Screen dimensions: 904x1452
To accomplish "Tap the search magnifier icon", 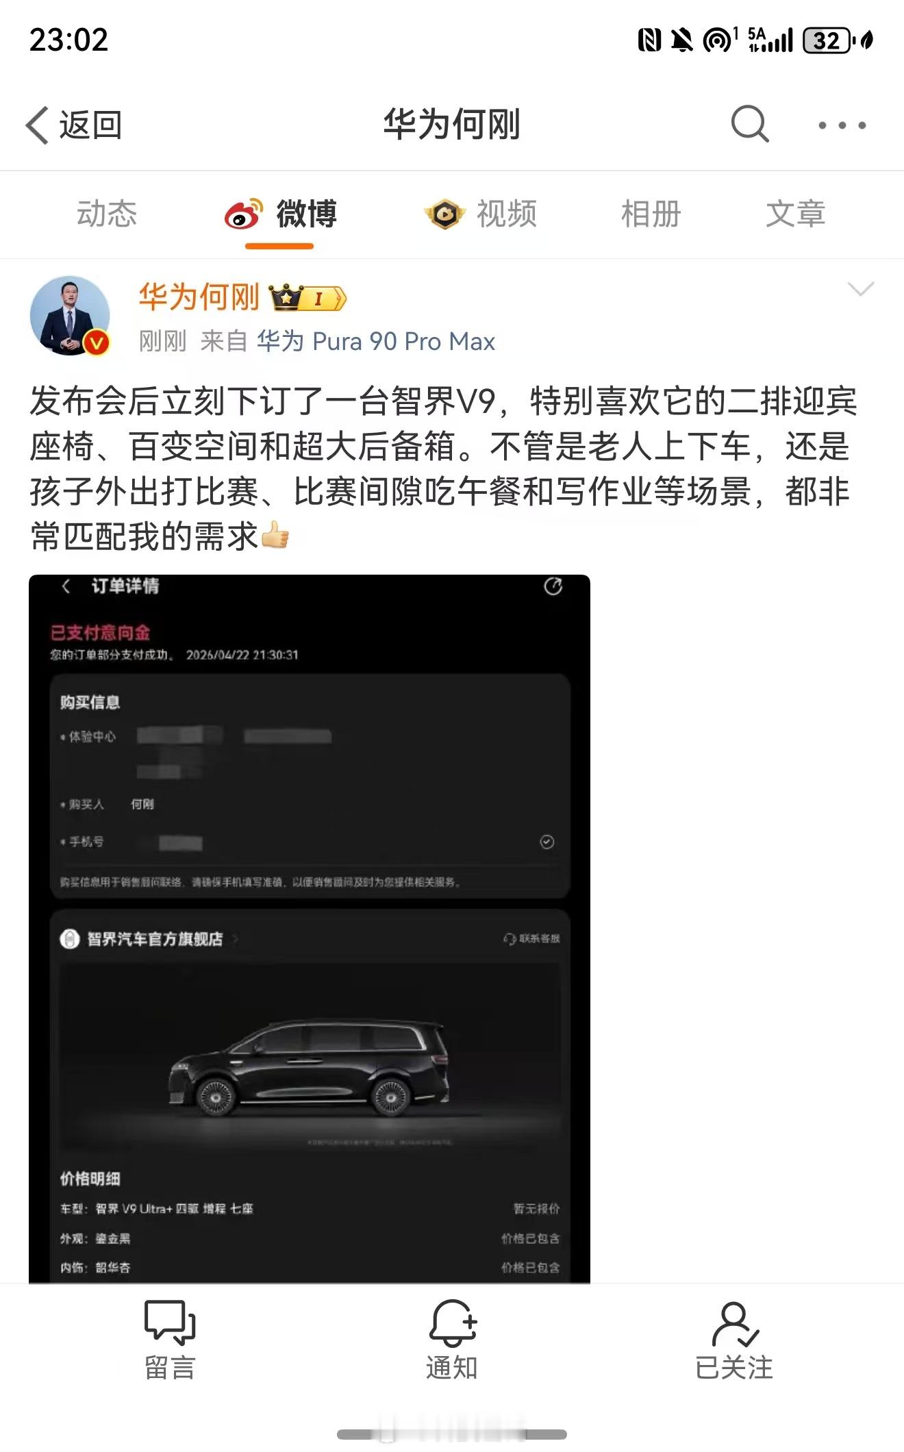I will pyautogui.click(x=749, y=124).
